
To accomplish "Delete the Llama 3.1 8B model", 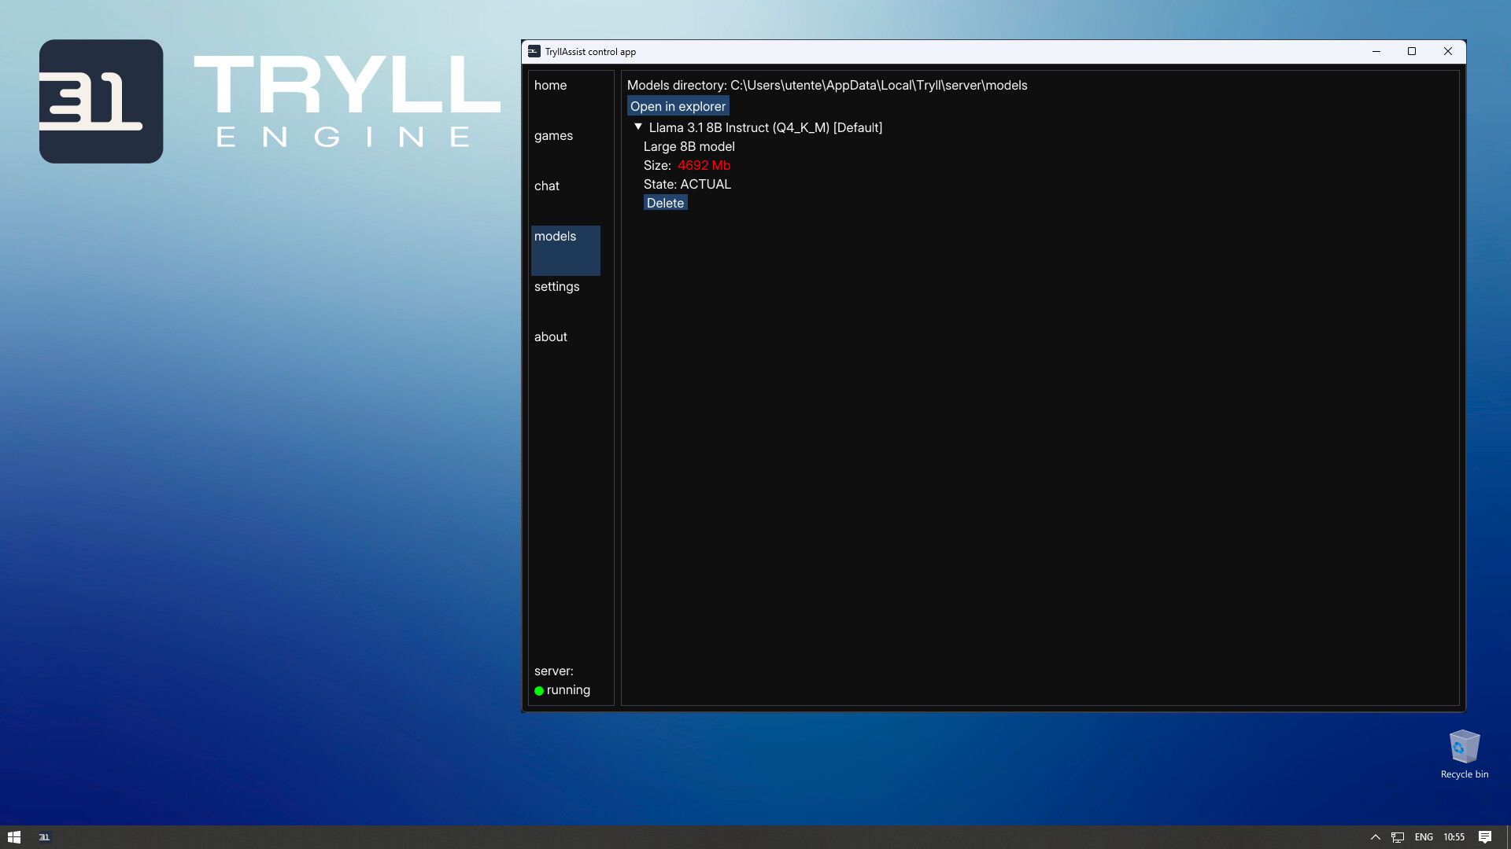I will [665, 202].
